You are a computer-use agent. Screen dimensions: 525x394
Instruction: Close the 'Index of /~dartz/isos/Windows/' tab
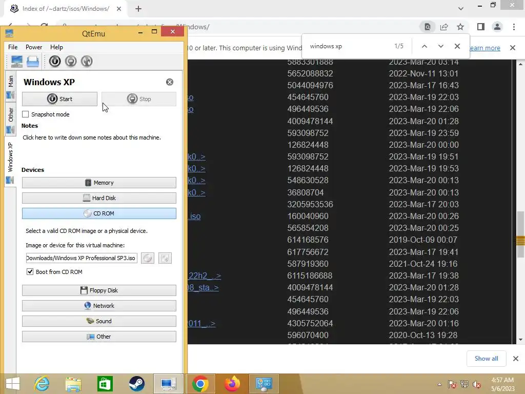[119, 9]
